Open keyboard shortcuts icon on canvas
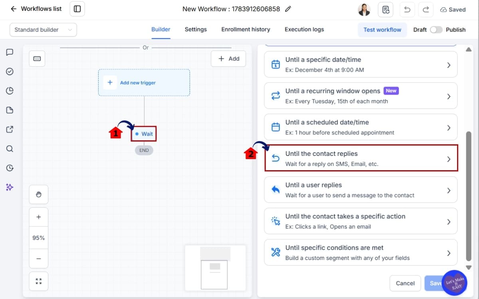Screen dimensions: 479x299 [37, 59]
